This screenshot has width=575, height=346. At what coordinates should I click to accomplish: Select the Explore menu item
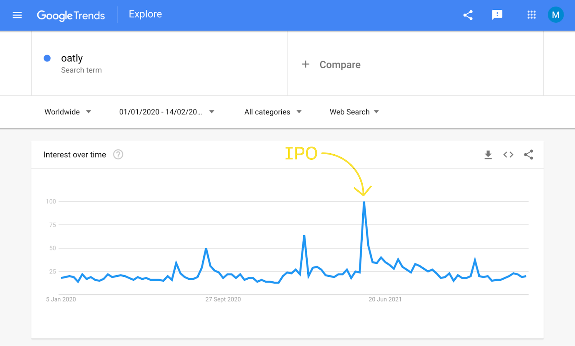145,14
